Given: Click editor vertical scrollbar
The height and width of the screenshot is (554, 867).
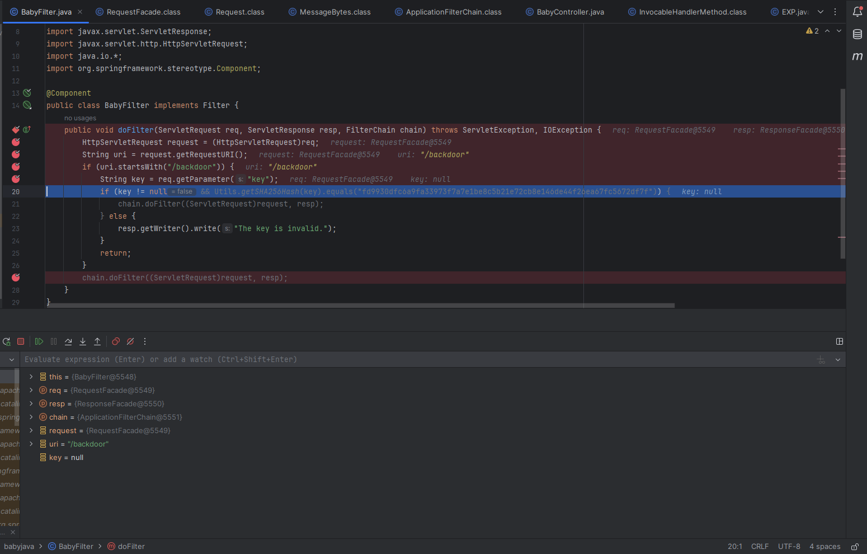Looking at the screenshot, I should pos(842,173).
